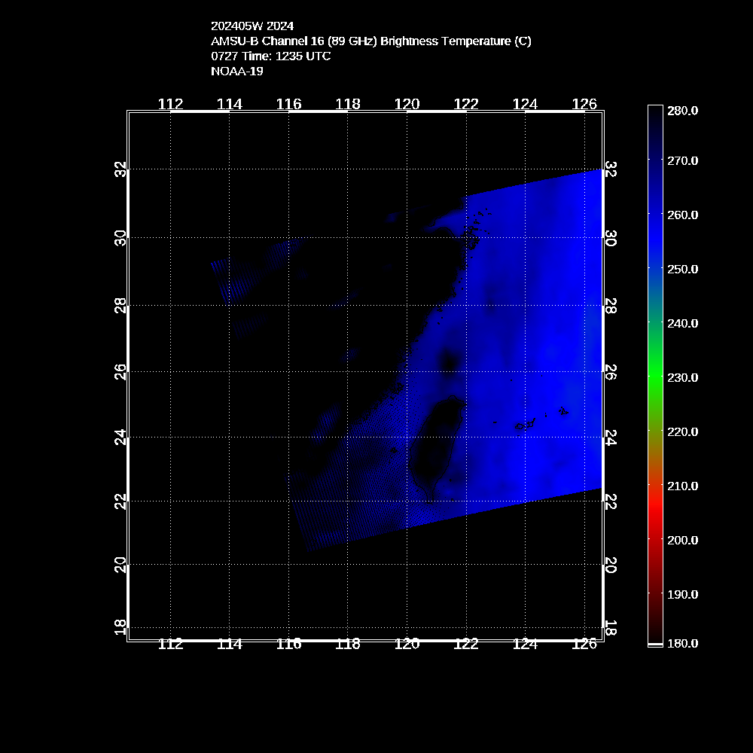This screenshot has width=753, height=753.
Task: Click longitude label 118 on the bottom axis
Action: [x=348, y=644]
